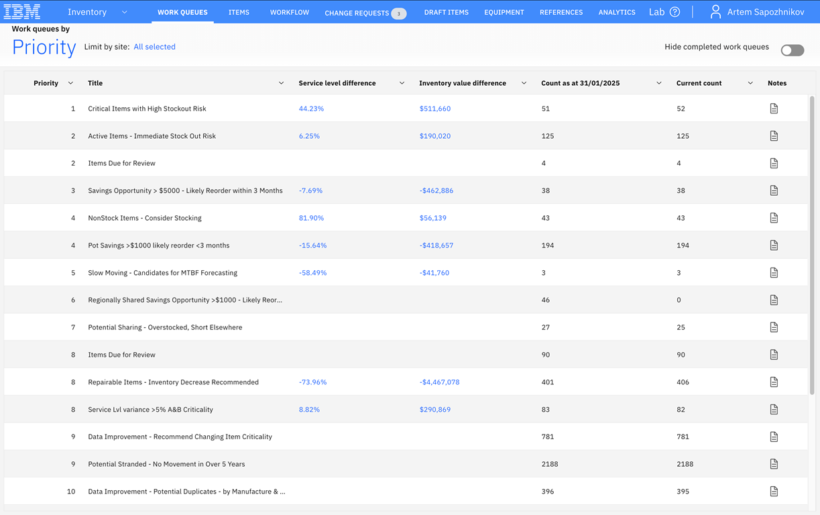Open the Current count column chevron

tap(750, 83)
